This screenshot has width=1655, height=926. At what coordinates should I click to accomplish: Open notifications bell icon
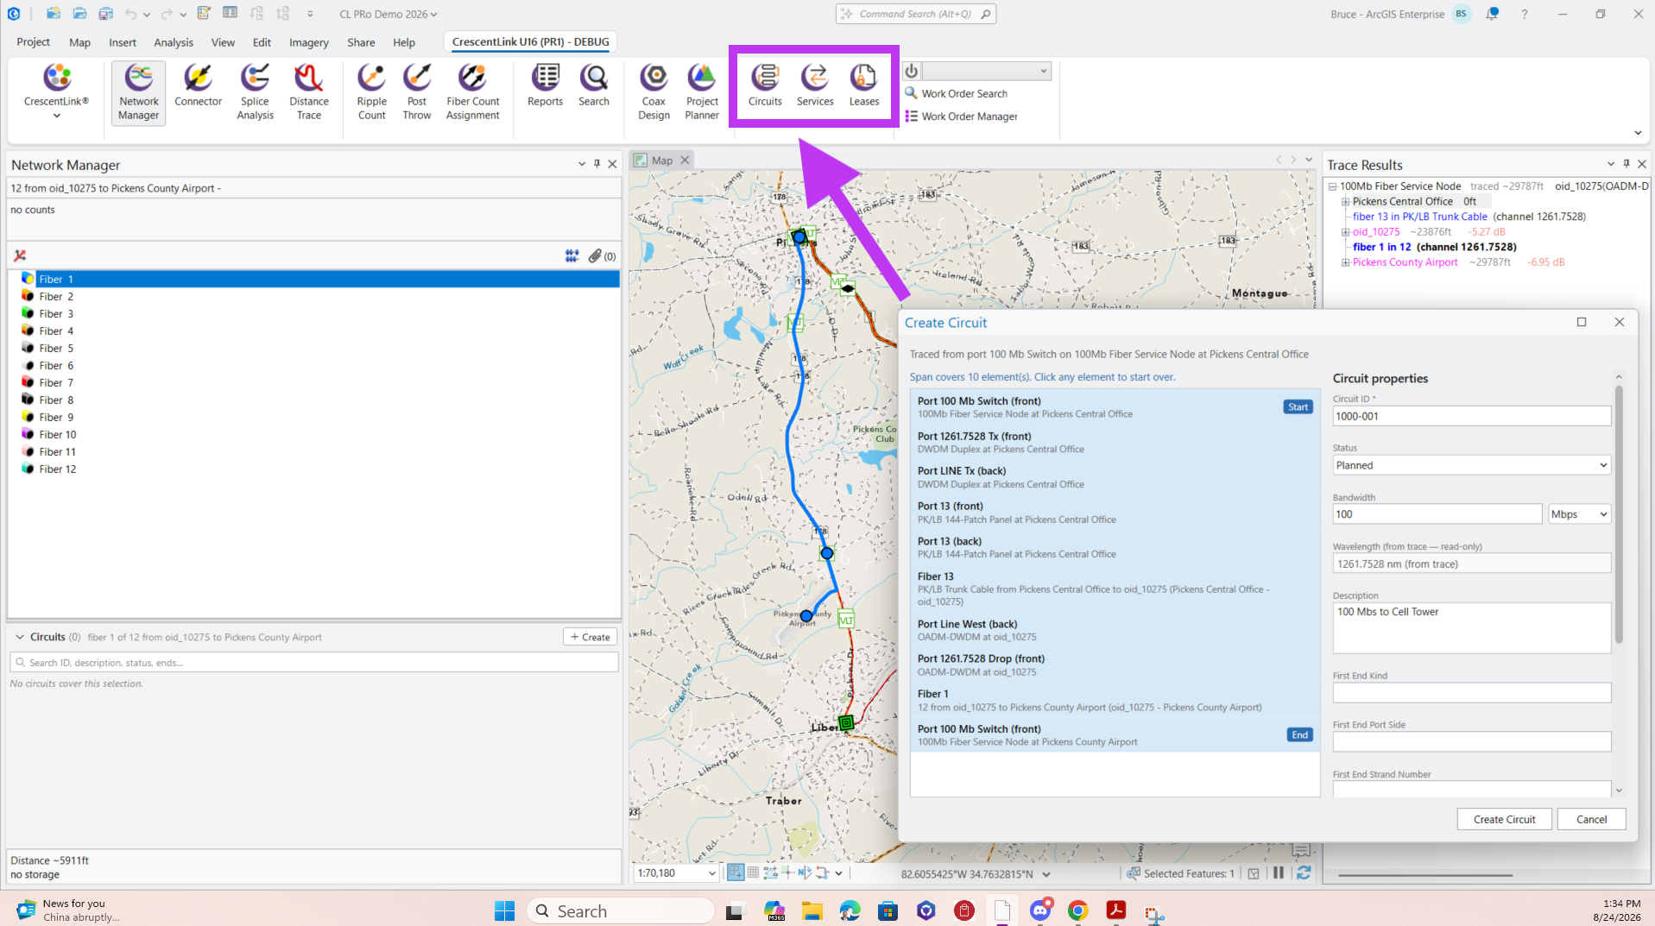pos(1492,14)
